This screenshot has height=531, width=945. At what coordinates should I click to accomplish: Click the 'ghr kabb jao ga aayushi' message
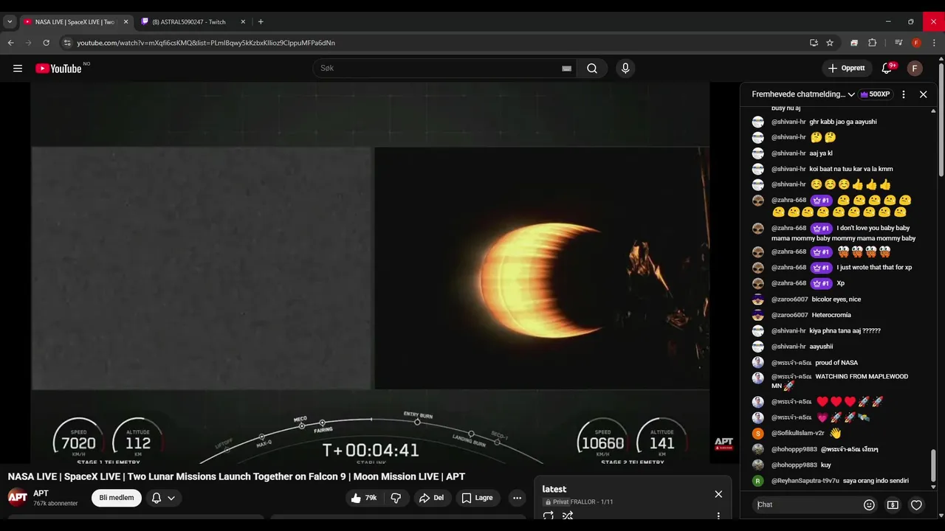coord(843,122)
